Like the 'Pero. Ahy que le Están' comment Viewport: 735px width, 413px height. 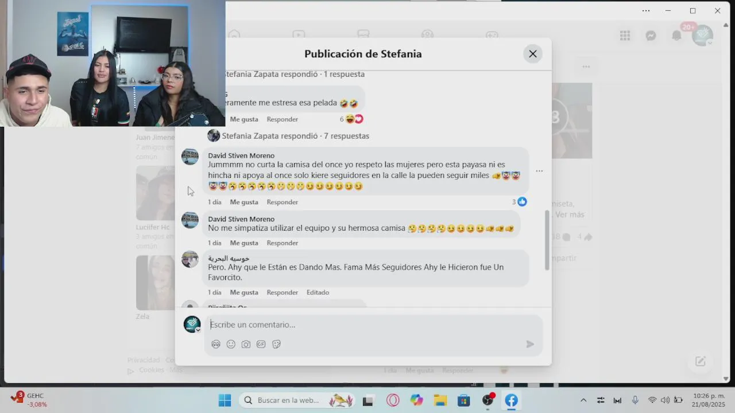point(244,293)
